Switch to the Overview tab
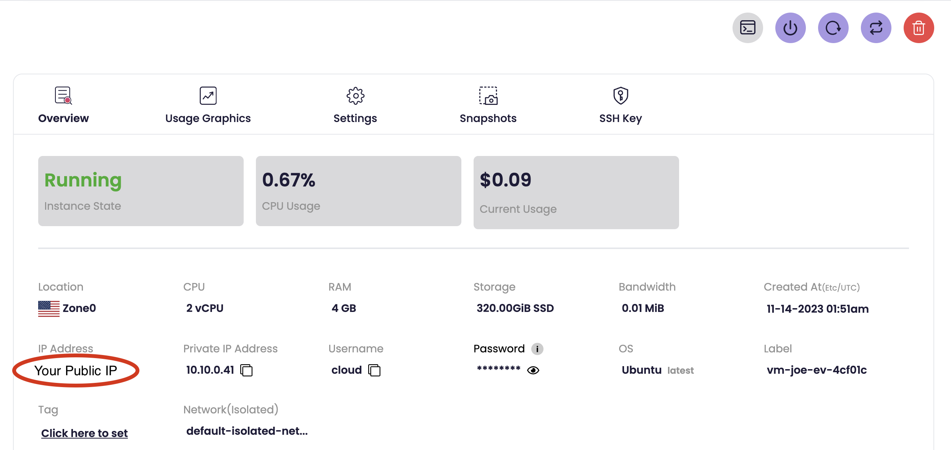 pos(63,106)
